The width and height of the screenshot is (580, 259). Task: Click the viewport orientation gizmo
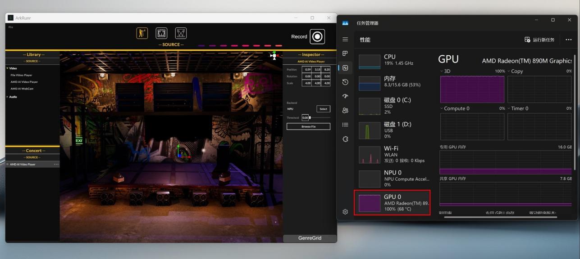tap(274, 56)
